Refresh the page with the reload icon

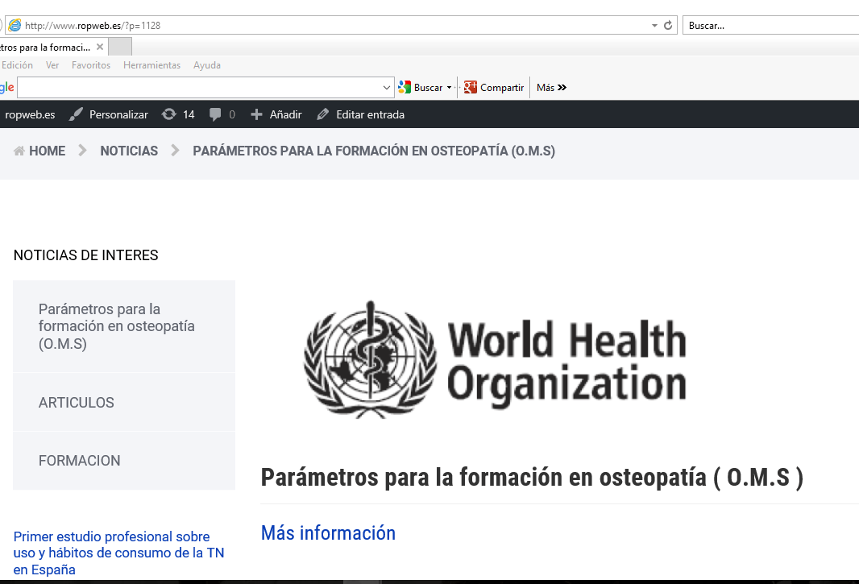point(668,25)
